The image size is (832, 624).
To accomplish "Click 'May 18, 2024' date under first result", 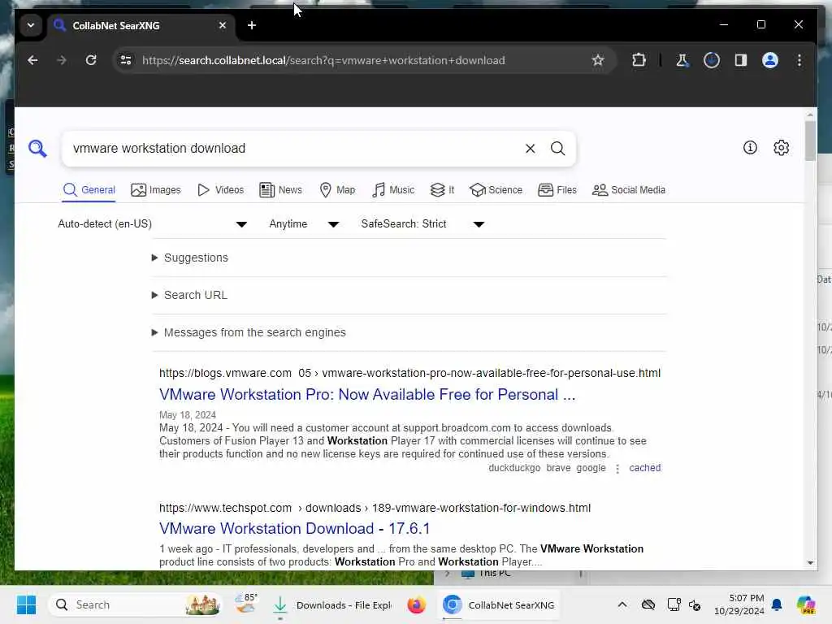I will pos(188,415).
